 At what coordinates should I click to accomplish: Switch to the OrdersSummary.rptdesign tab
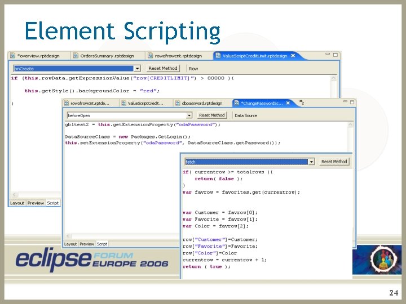pyautogui.click(x=107, y=56)
